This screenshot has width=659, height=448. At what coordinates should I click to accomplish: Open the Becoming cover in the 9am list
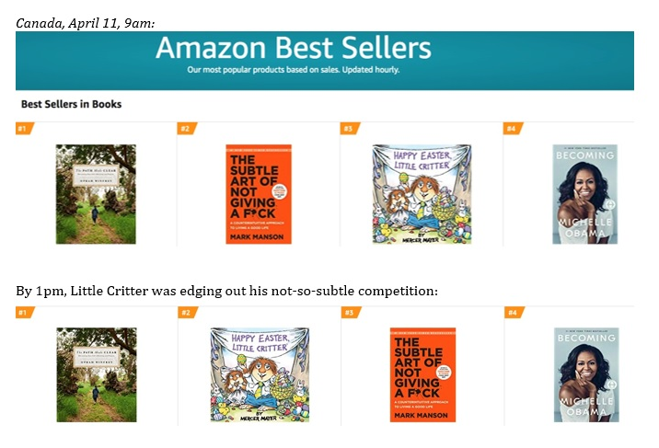coord(584,194)
